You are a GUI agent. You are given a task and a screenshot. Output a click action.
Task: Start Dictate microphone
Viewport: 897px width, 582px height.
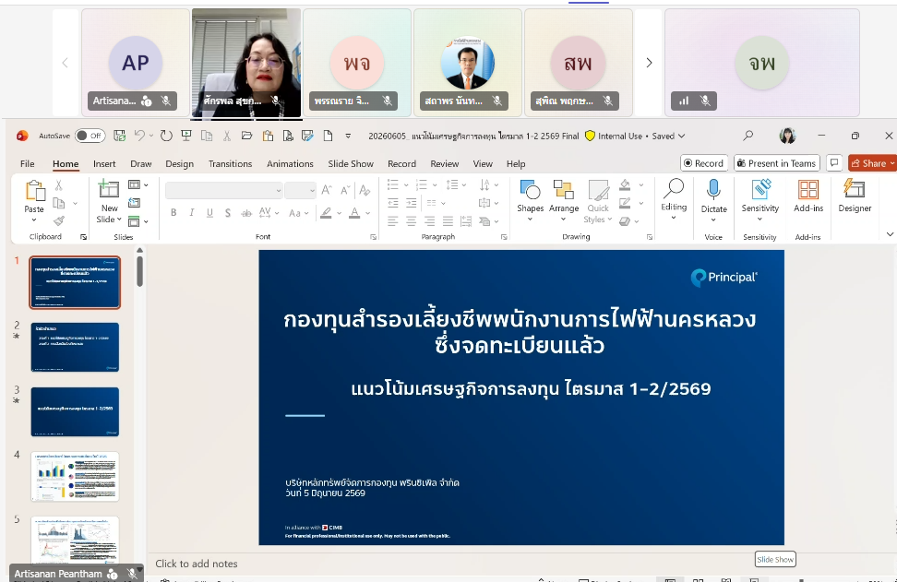(713, 189)
